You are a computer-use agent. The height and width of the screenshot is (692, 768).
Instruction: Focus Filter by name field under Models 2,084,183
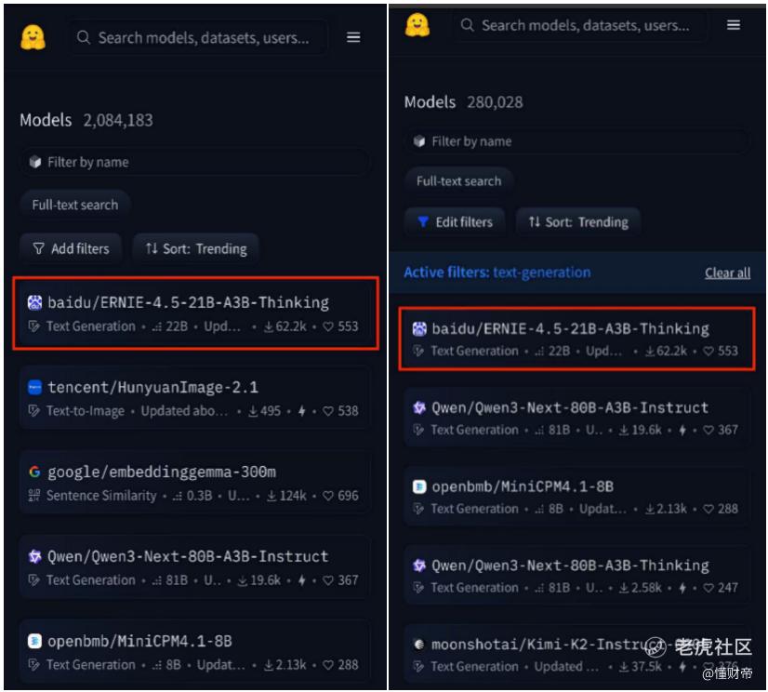[195, 162]
